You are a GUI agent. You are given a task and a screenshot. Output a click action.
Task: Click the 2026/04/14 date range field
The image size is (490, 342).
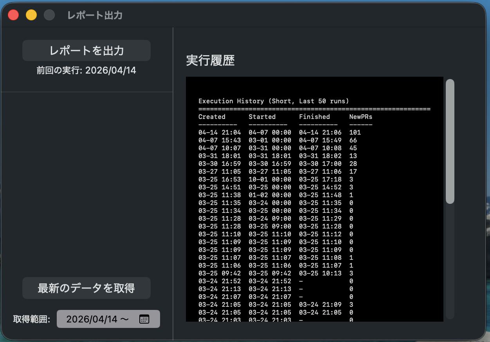(x=98, y=319)
